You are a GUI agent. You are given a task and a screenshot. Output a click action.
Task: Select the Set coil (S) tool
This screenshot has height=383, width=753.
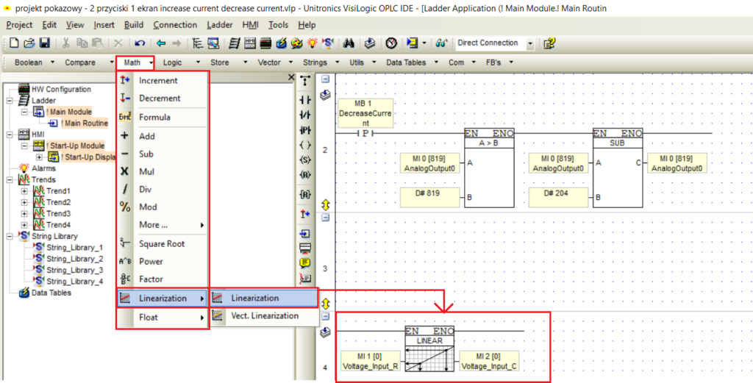pos(305,160)
